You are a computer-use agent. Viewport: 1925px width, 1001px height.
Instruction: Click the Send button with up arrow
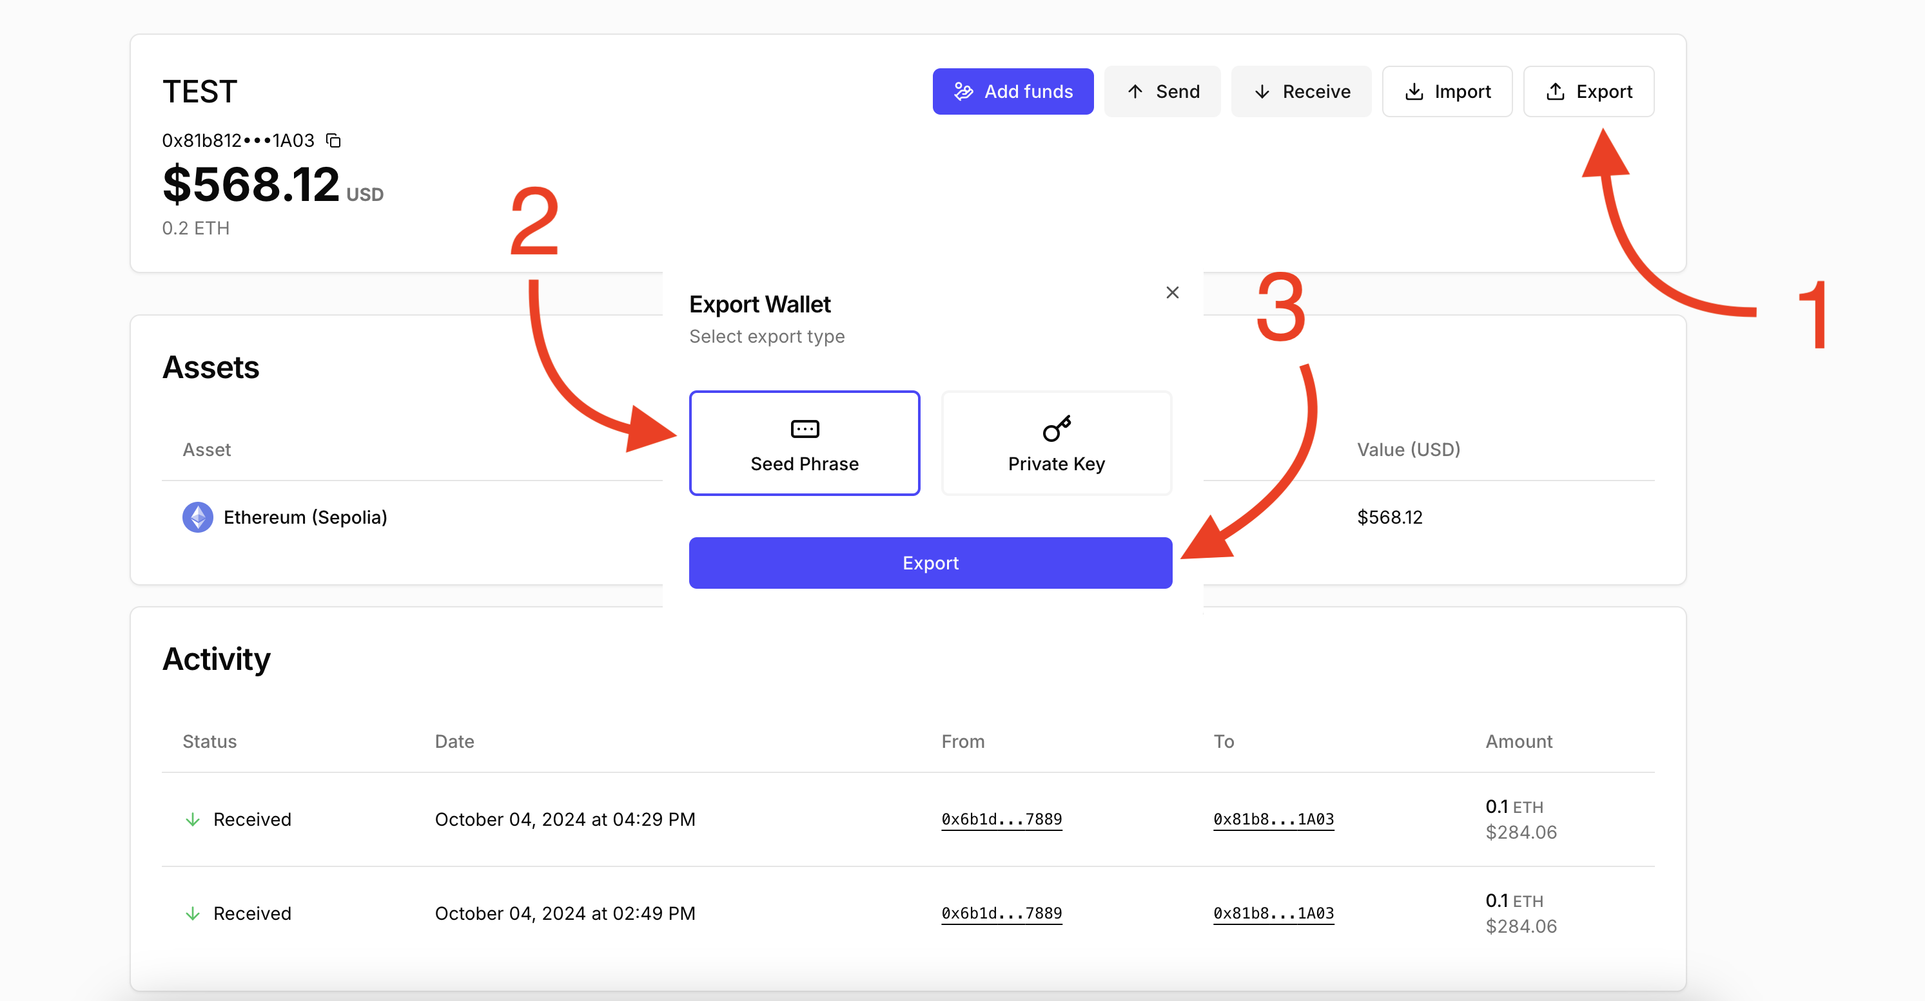click(1162, 91)
